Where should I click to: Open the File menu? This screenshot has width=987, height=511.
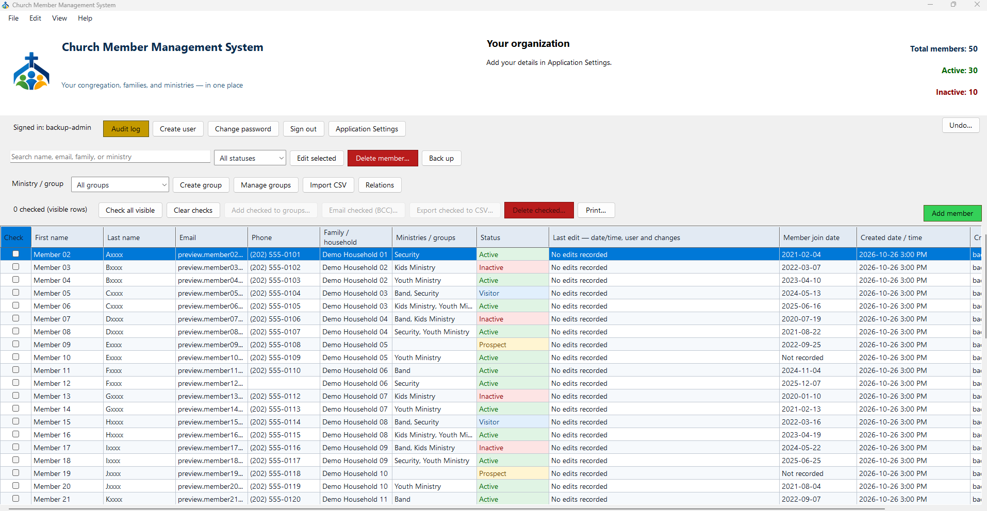13,18
